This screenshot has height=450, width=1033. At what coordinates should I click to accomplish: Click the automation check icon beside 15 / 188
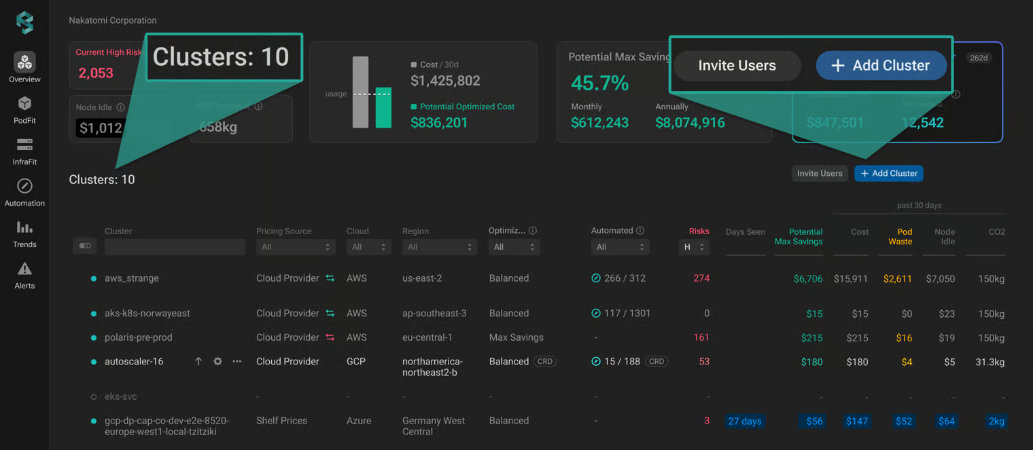coord(596,362)
